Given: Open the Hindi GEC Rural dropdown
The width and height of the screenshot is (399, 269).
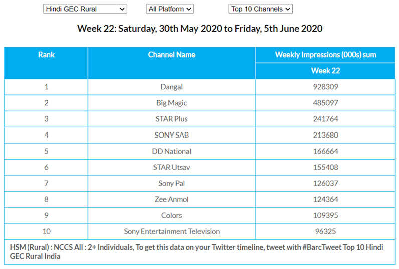Looking at the screenshot, I should coord(85,9).
